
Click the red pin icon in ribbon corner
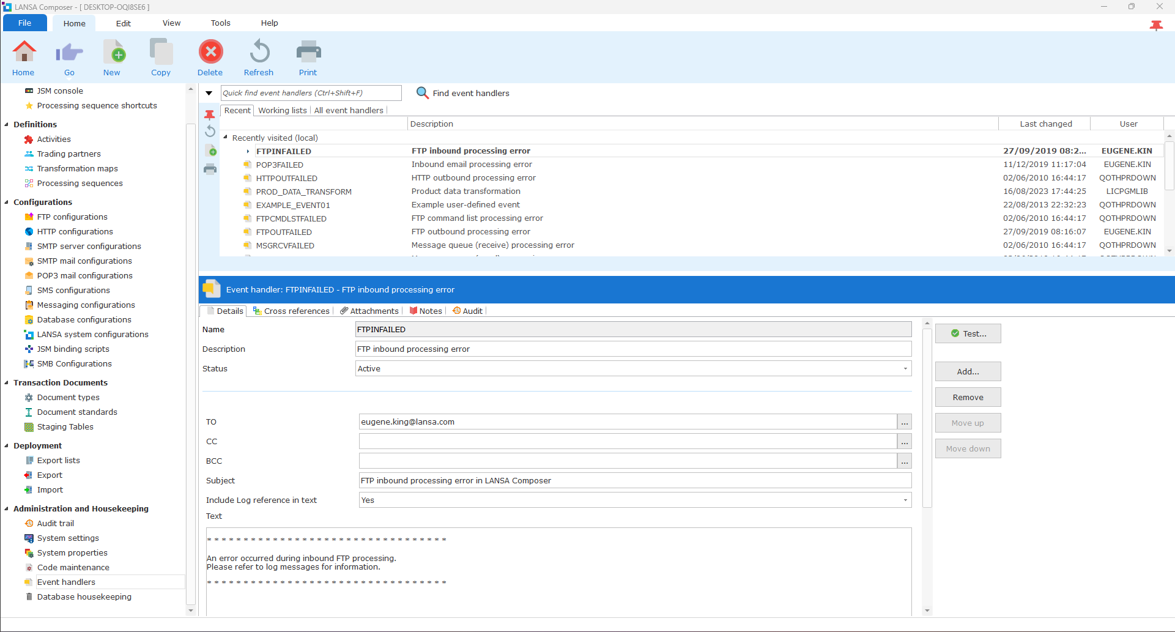(1156, 26)
